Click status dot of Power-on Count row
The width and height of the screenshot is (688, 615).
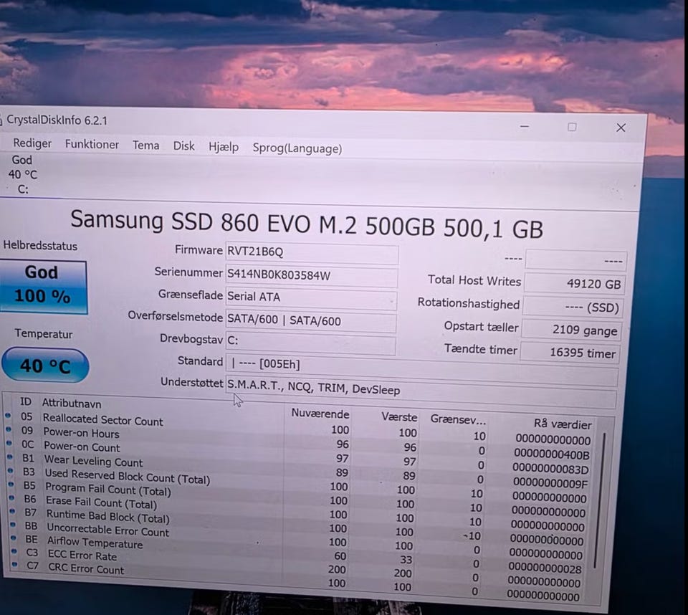[x=9, y=443]
